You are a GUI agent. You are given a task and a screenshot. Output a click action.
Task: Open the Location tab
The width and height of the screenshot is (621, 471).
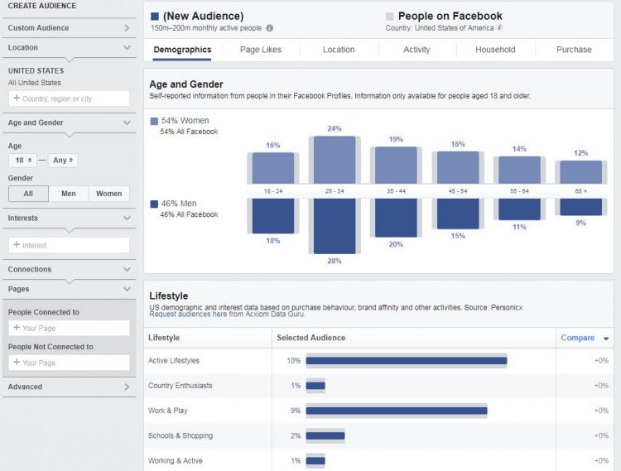point(339,50)
